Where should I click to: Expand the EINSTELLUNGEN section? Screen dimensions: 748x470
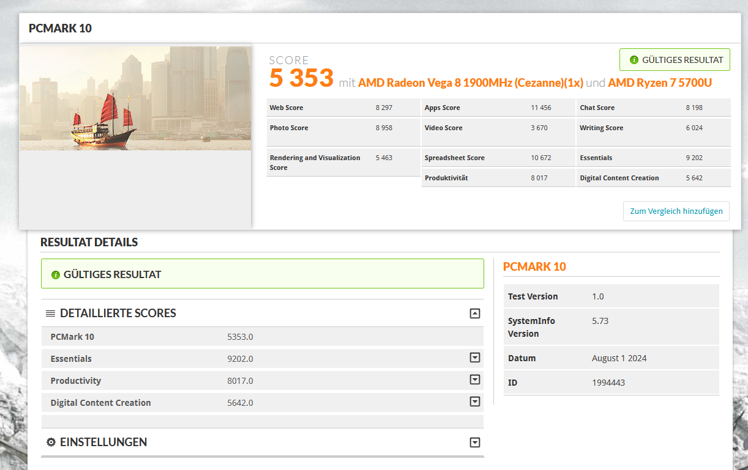point(474,442)
